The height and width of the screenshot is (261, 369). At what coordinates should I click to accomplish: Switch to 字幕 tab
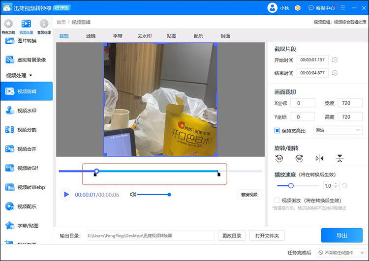[118, 36]
